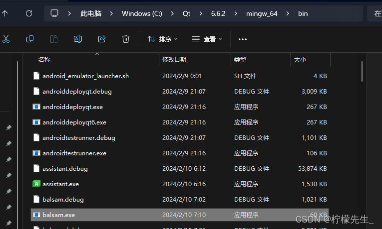Expand chevron after mingw_64 breadcrumb
This screenshot has height=229, width=382.
click(x=288, y=13)
